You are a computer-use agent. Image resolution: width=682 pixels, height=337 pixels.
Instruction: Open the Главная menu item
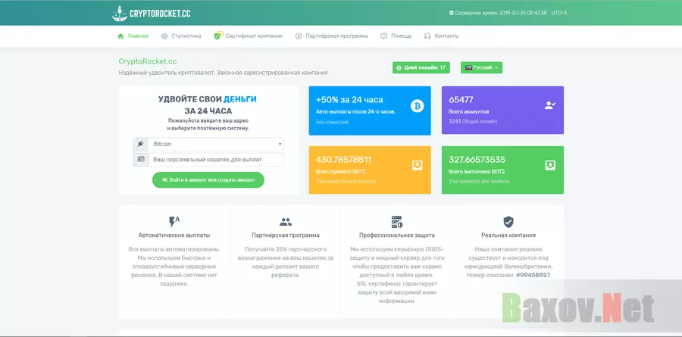coord(133,36)
